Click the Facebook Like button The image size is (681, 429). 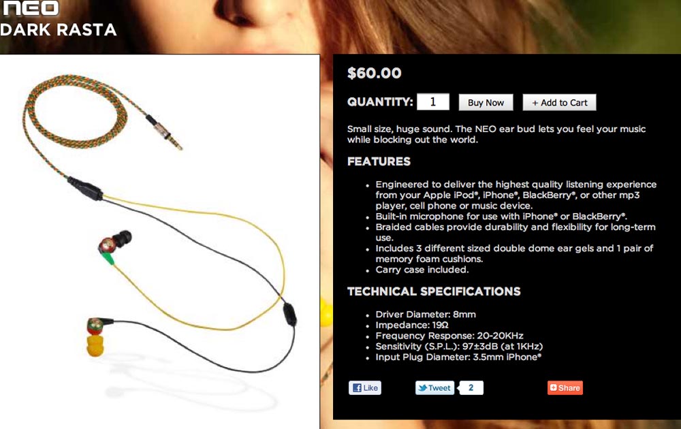click(365, 387)
